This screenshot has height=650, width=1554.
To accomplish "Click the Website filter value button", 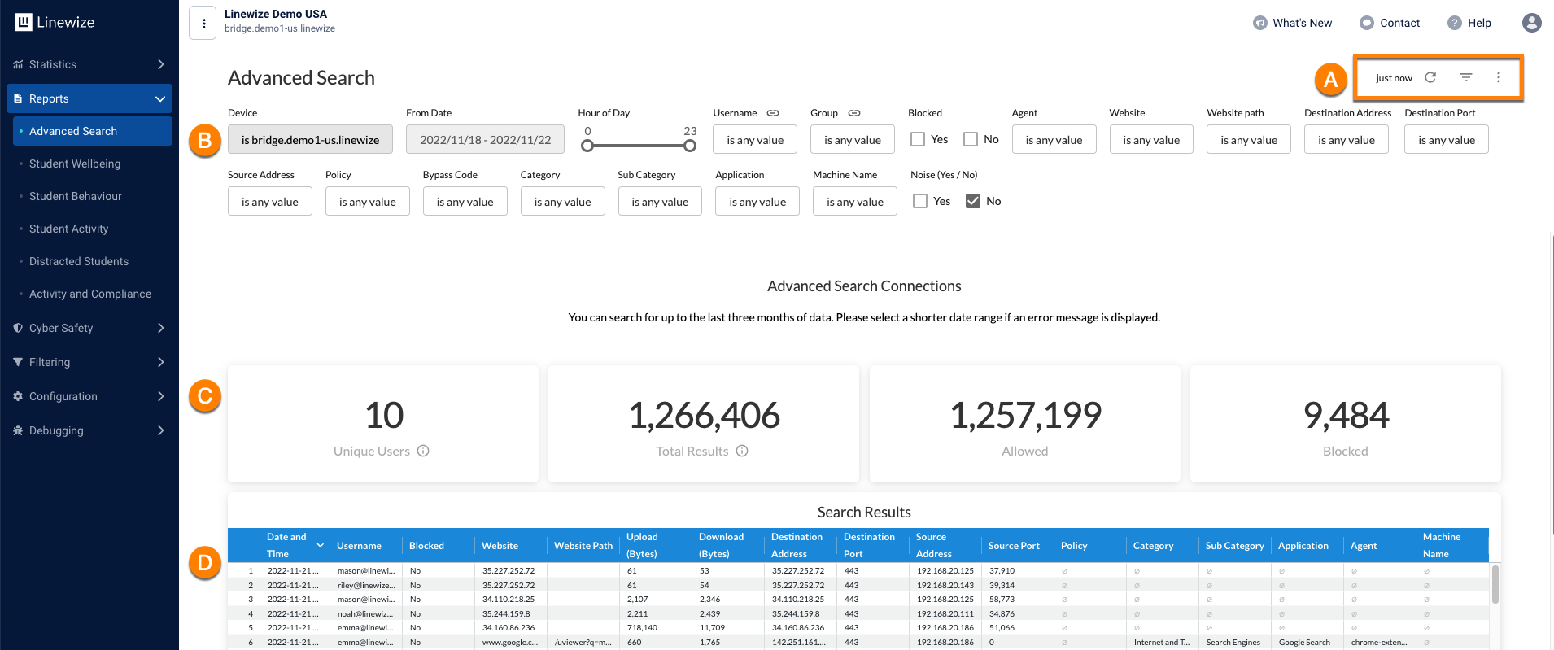I will (x=1151, y=139).
